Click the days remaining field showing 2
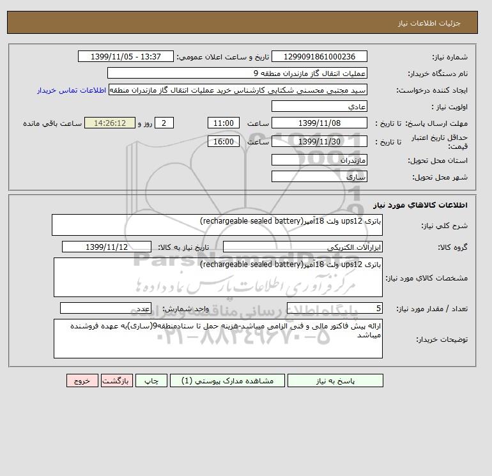492x476 pixels. (164, 123)
